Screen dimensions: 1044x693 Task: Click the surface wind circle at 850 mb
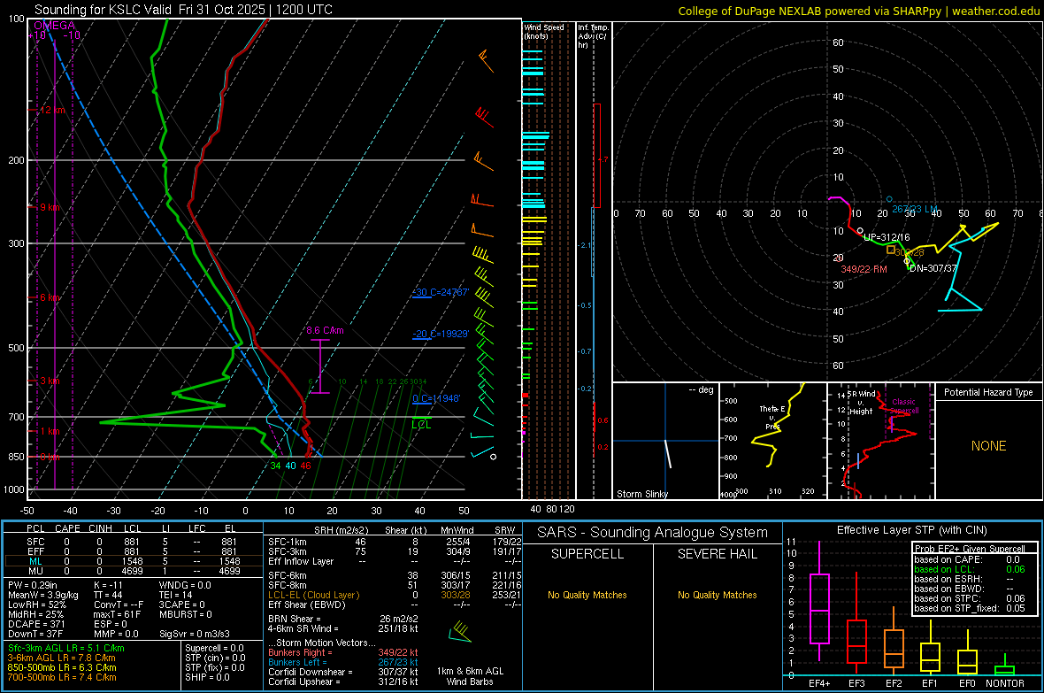[x=494, y=457]
